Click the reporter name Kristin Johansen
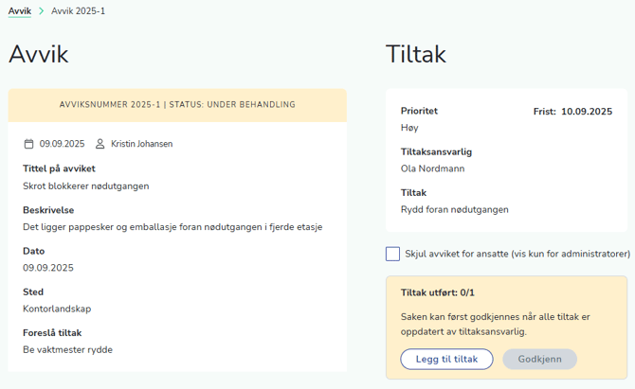Screen dimensions: 635x389 (x=142, y=144)
